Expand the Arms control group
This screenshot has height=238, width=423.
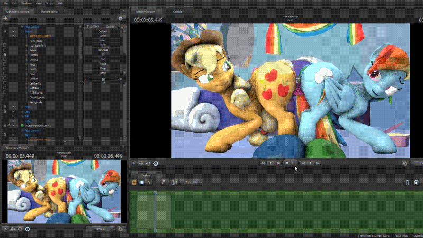click(21, 107)
